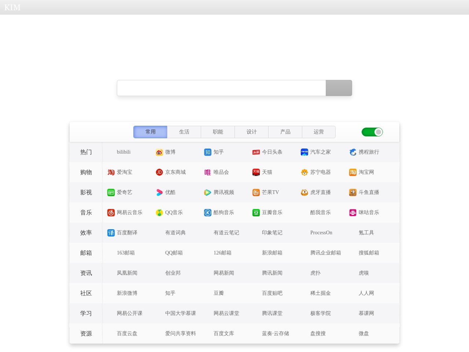Click the Weibo icon in hot row
The height and width of the screenshot is (352, 469).
coord(159,152)
